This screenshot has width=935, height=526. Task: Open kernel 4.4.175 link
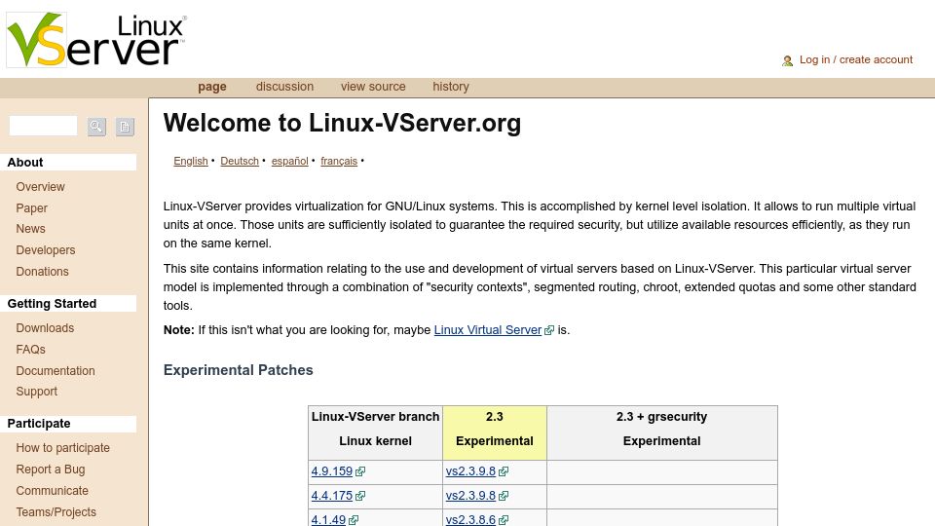click(x=332, y=496)
